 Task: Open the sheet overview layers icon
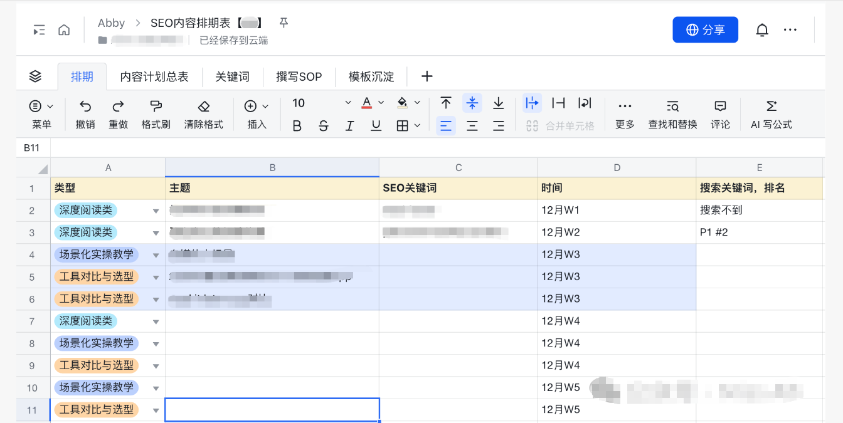point(35,76)
